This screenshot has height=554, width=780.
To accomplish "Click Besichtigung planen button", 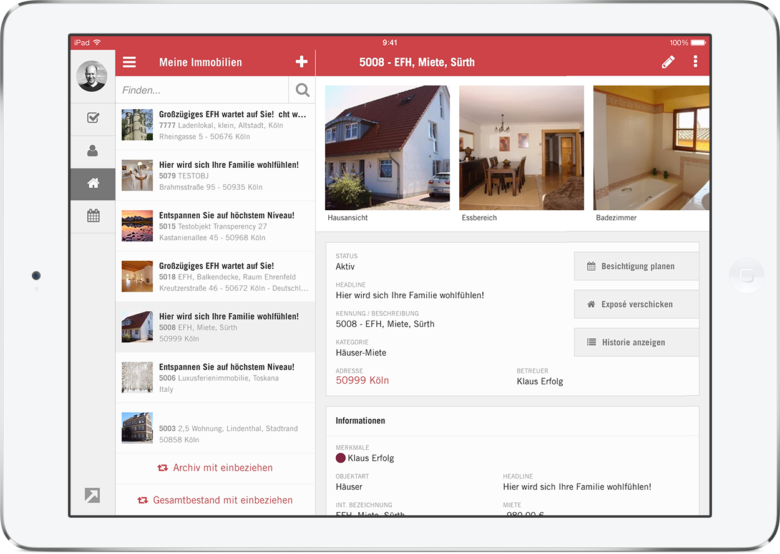I will coord(636,266).
